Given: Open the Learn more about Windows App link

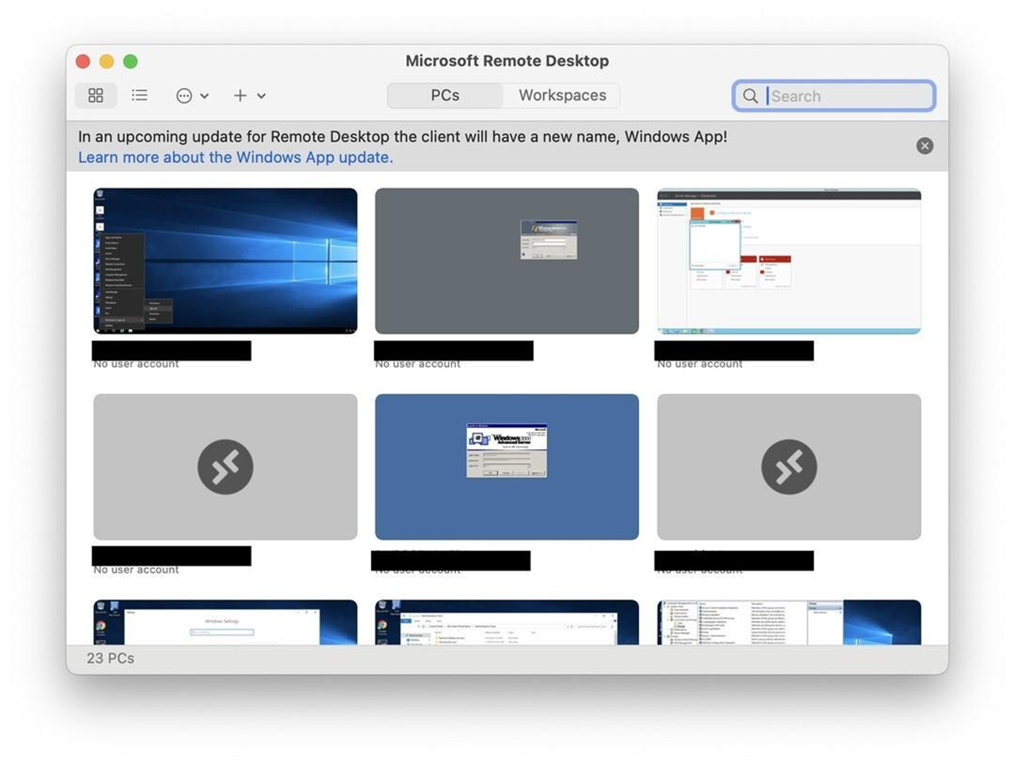Looking at the screenshot, I should 235,157.
